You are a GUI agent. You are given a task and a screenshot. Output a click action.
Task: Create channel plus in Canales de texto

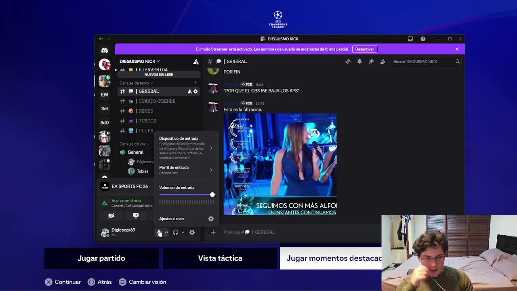click(195, 83)
